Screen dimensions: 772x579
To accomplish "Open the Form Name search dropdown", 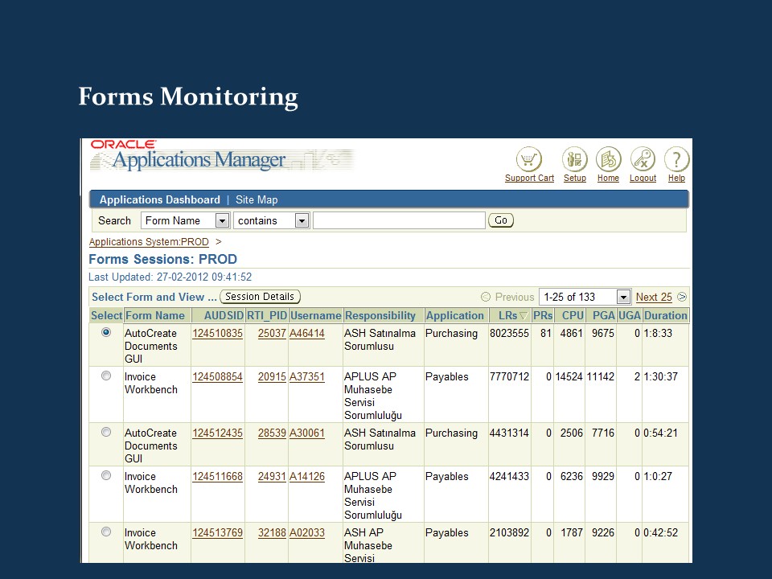I will (x=221, y=220).
